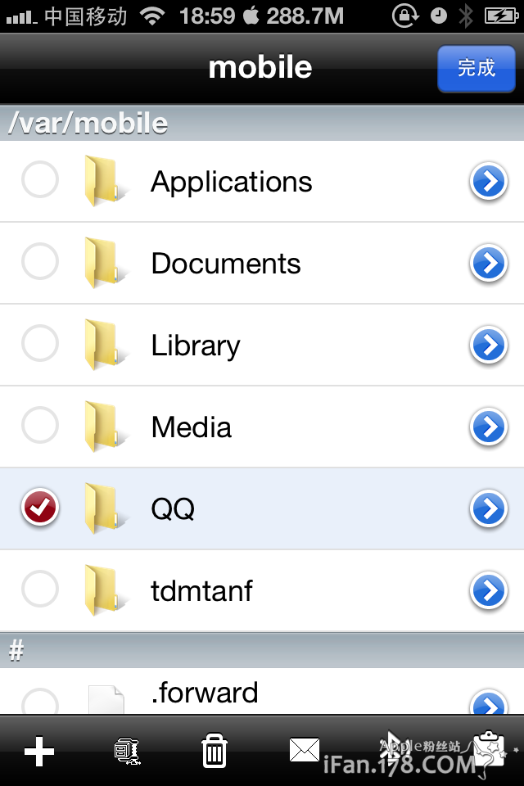524x786 pixels.
Task: Open details chevron for Applications
Action: (489, 181)
